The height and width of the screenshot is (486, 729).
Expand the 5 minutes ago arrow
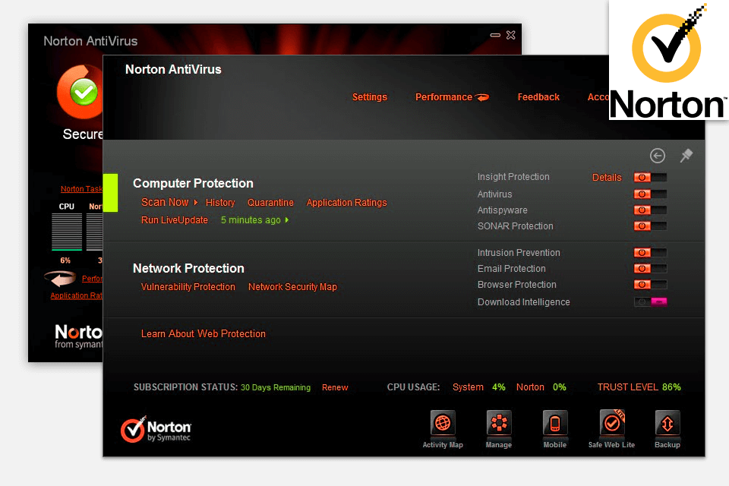[287, 220]
